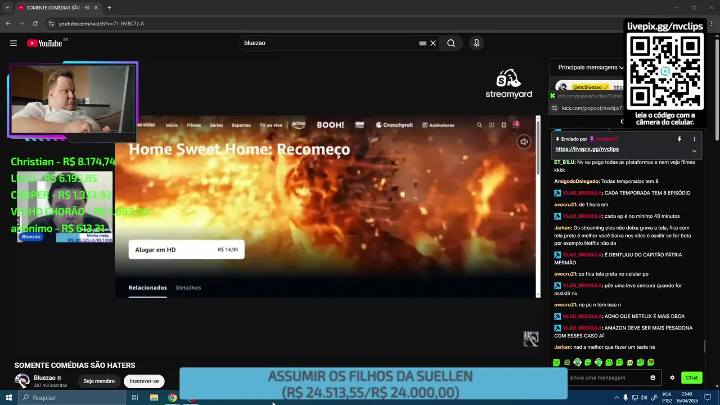Viewport: 720px width, 405px height.
Task: Open File Explorer from taskbar
Action: point(154,398)
